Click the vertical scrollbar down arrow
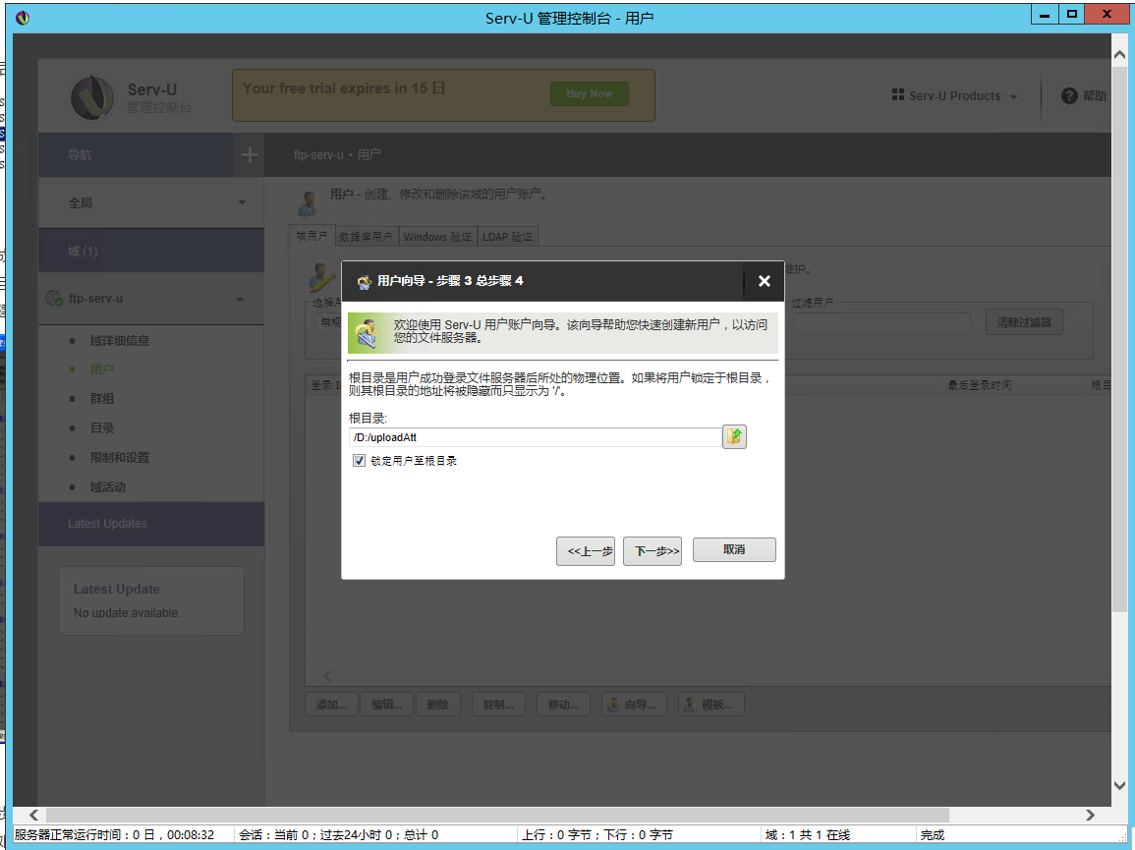Image resolution: width=1135 pixels, height=850 pixels. pos(1119,785)
